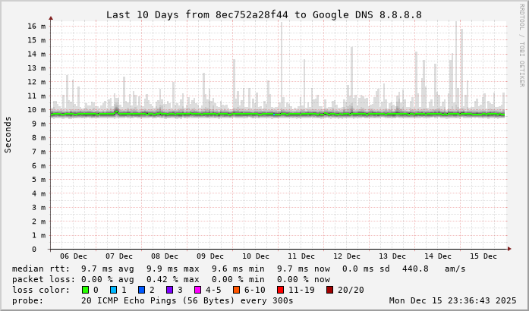
Task: Click the packet loss statistics row
Action: click(x=171, y=279)
